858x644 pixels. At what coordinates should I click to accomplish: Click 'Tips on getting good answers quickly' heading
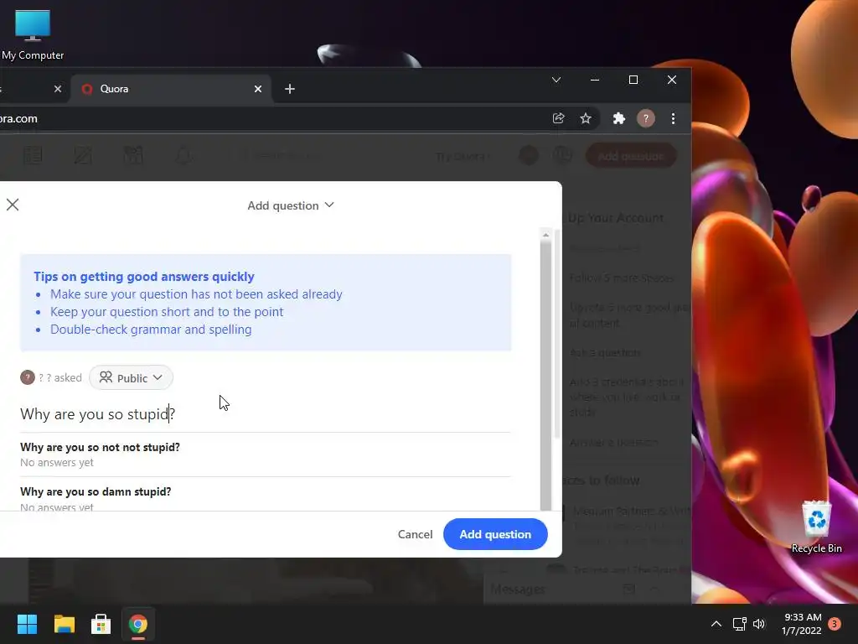pos(144,277)
